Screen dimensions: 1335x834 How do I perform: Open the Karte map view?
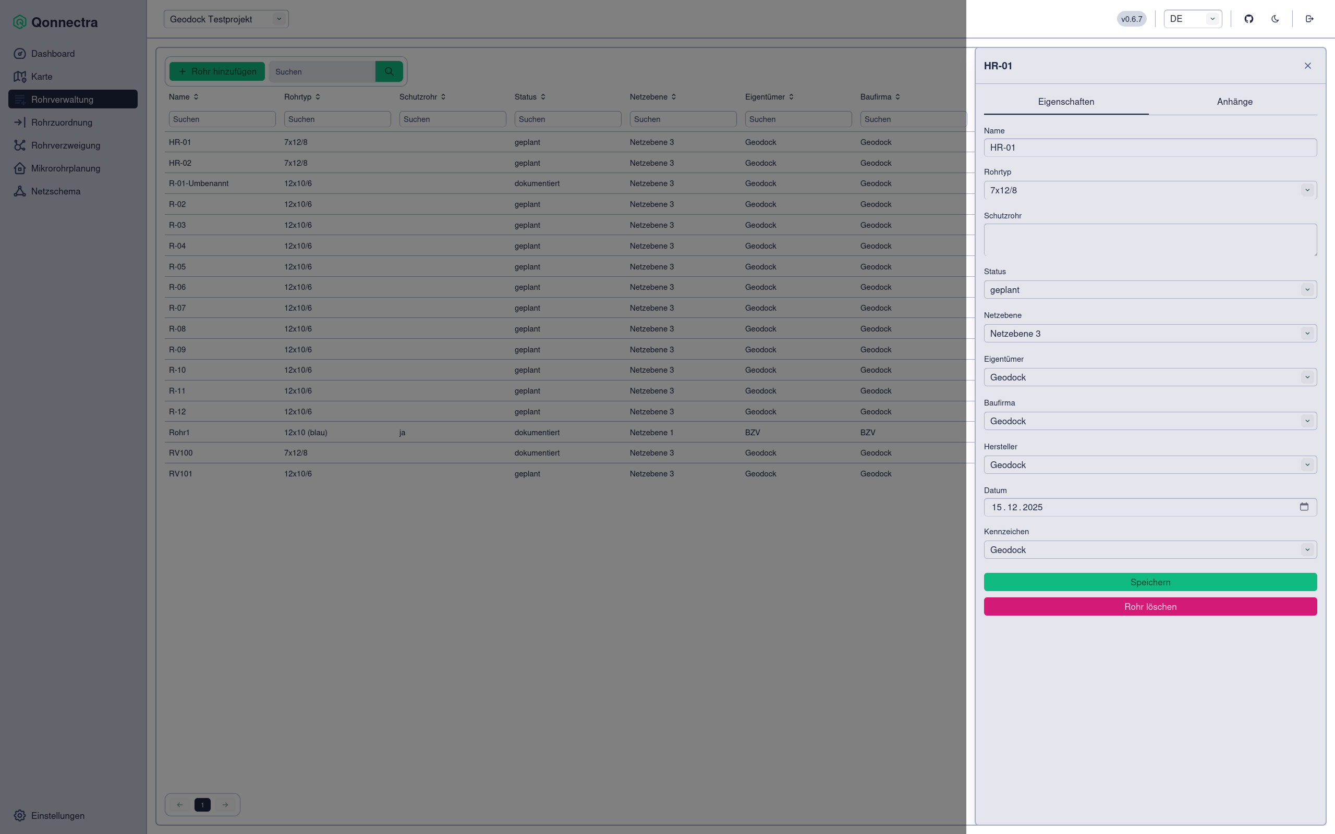(41, 77)
